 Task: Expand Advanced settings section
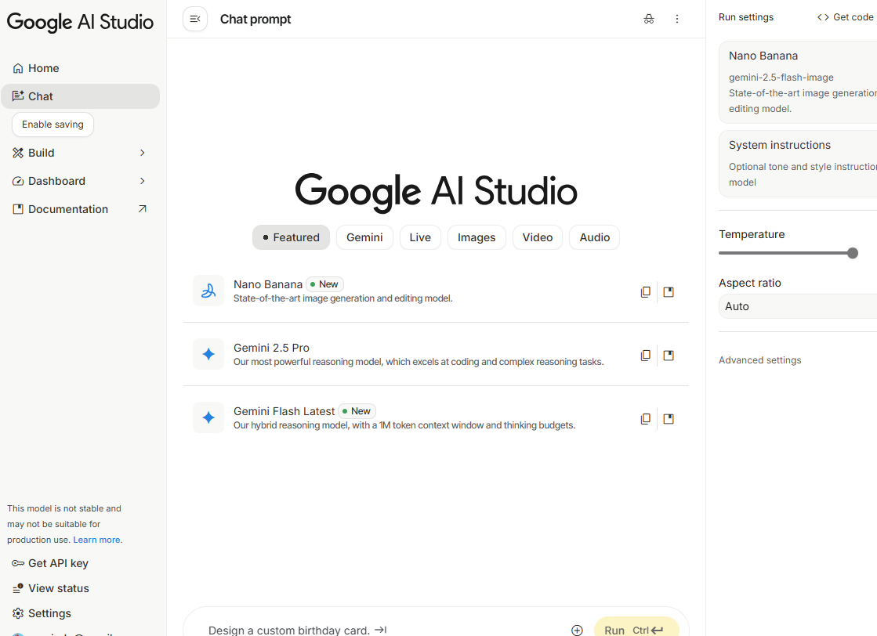[x=760, y=360]
